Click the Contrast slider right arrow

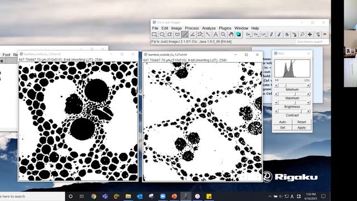308,111
